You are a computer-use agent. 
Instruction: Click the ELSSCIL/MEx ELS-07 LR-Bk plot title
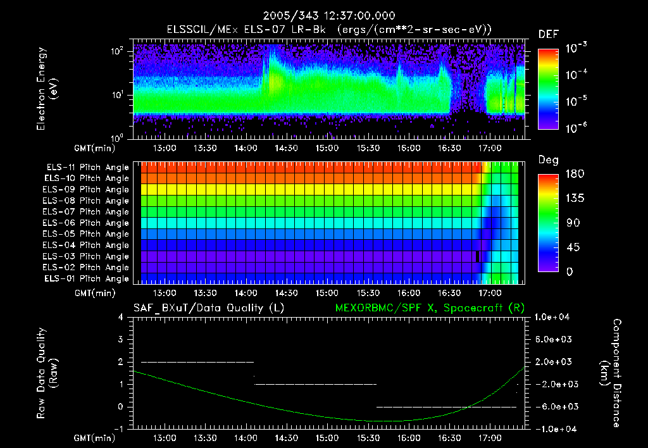click(329, 30)
